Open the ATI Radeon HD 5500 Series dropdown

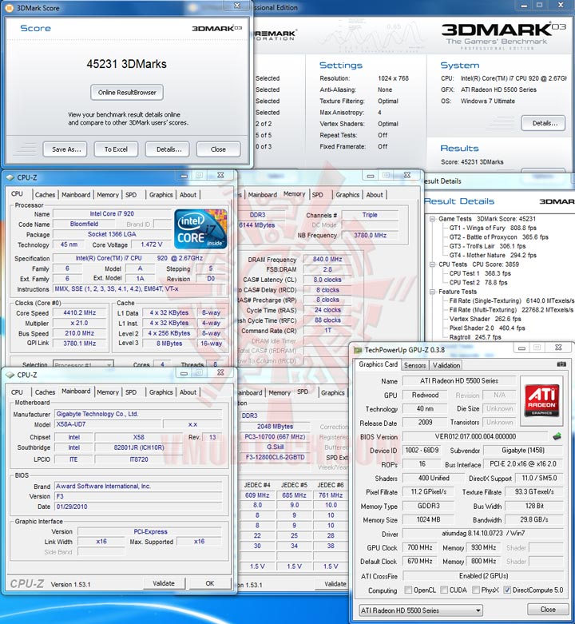click(420, 610)
